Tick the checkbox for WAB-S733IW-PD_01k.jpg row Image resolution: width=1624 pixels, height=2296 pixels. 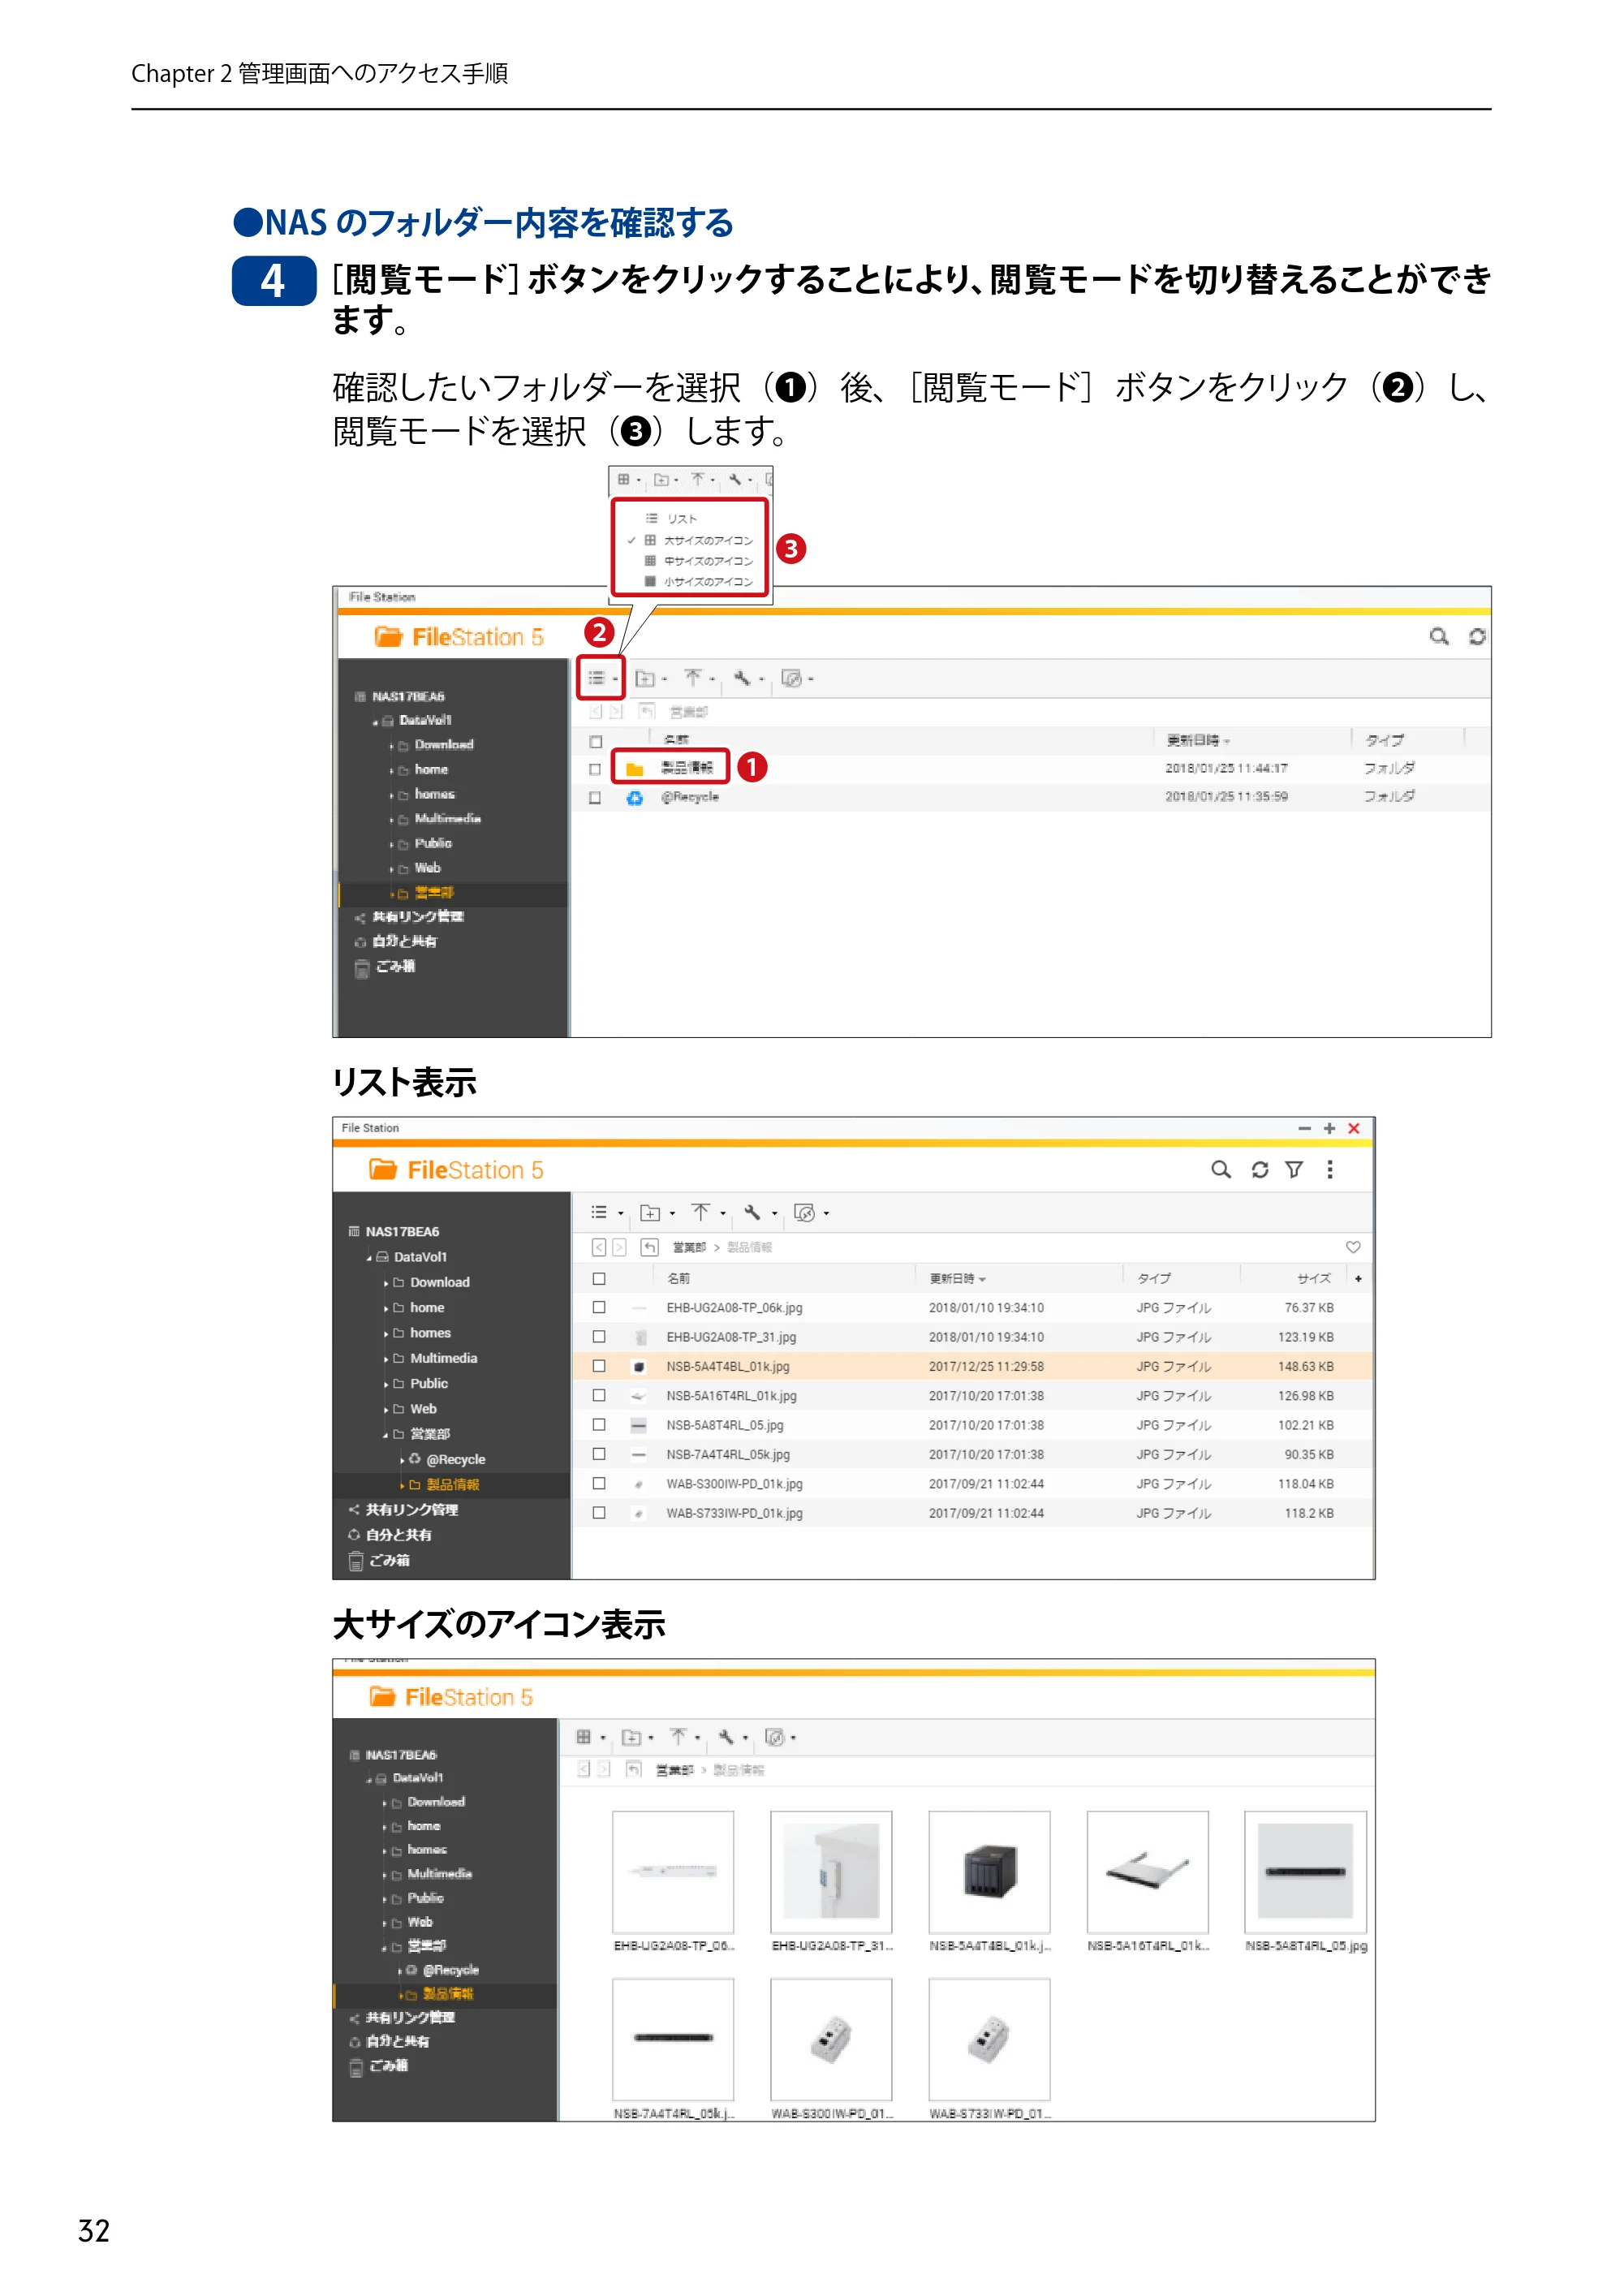point(599,1513)
